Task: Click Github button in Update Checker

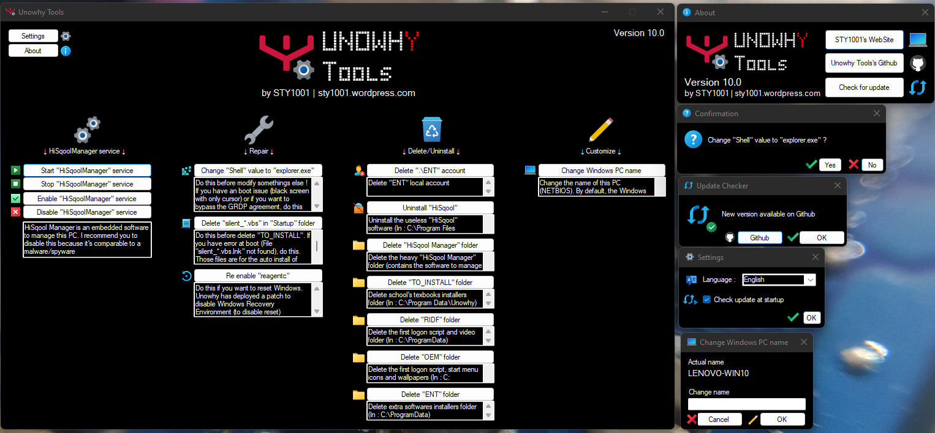Action: pyautogui.click(x=760, y=237)
